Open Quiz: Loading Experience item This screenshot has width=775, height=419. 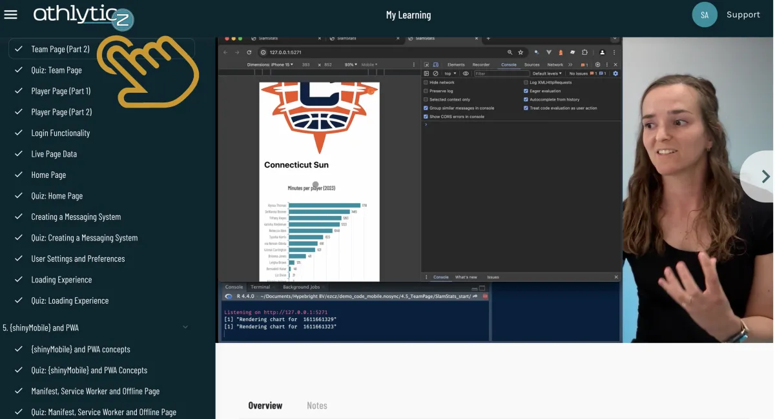point(70,300)
